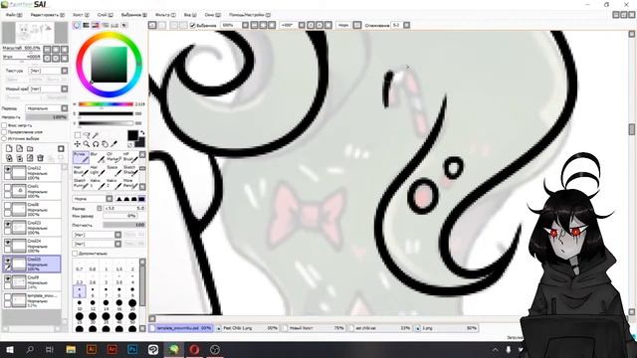
Task: Switch to the ael chibi.sai document tab
Action: point(380,328)
